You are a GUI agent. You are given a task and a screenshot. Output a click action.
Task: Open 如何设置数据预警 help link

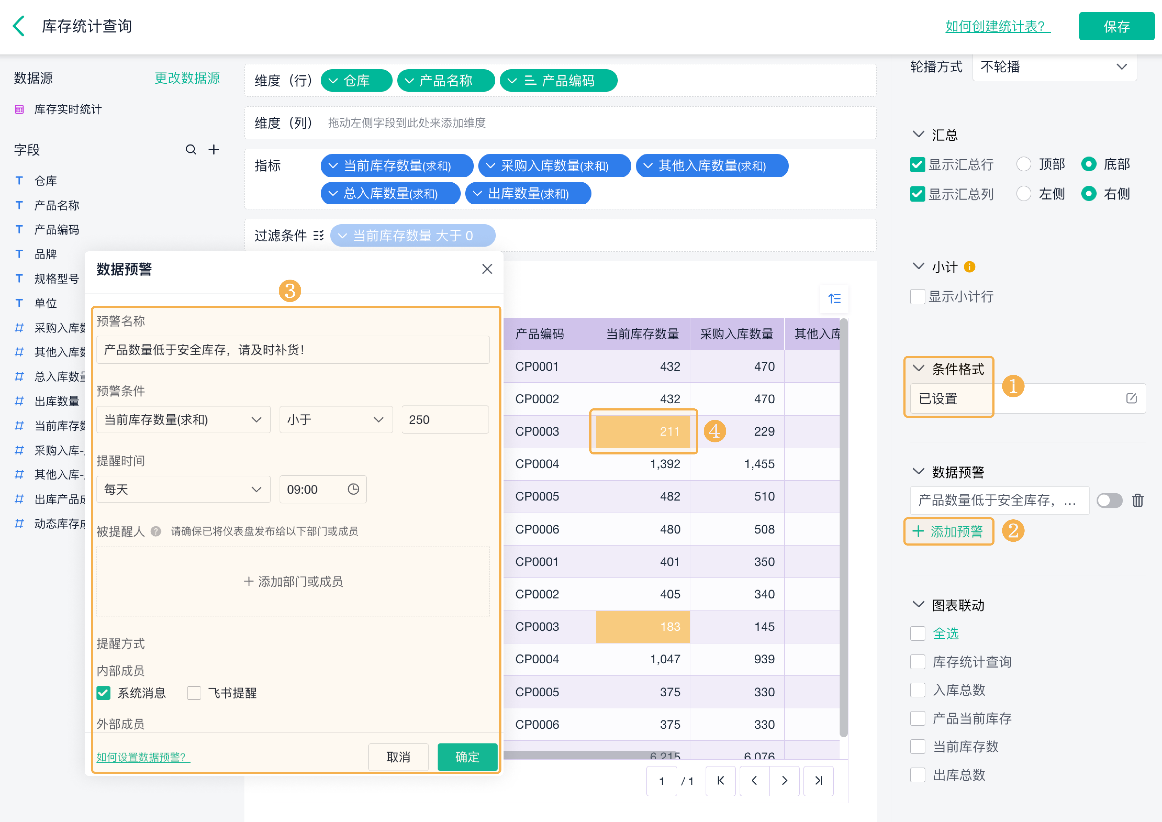click(x=143, y=757)
